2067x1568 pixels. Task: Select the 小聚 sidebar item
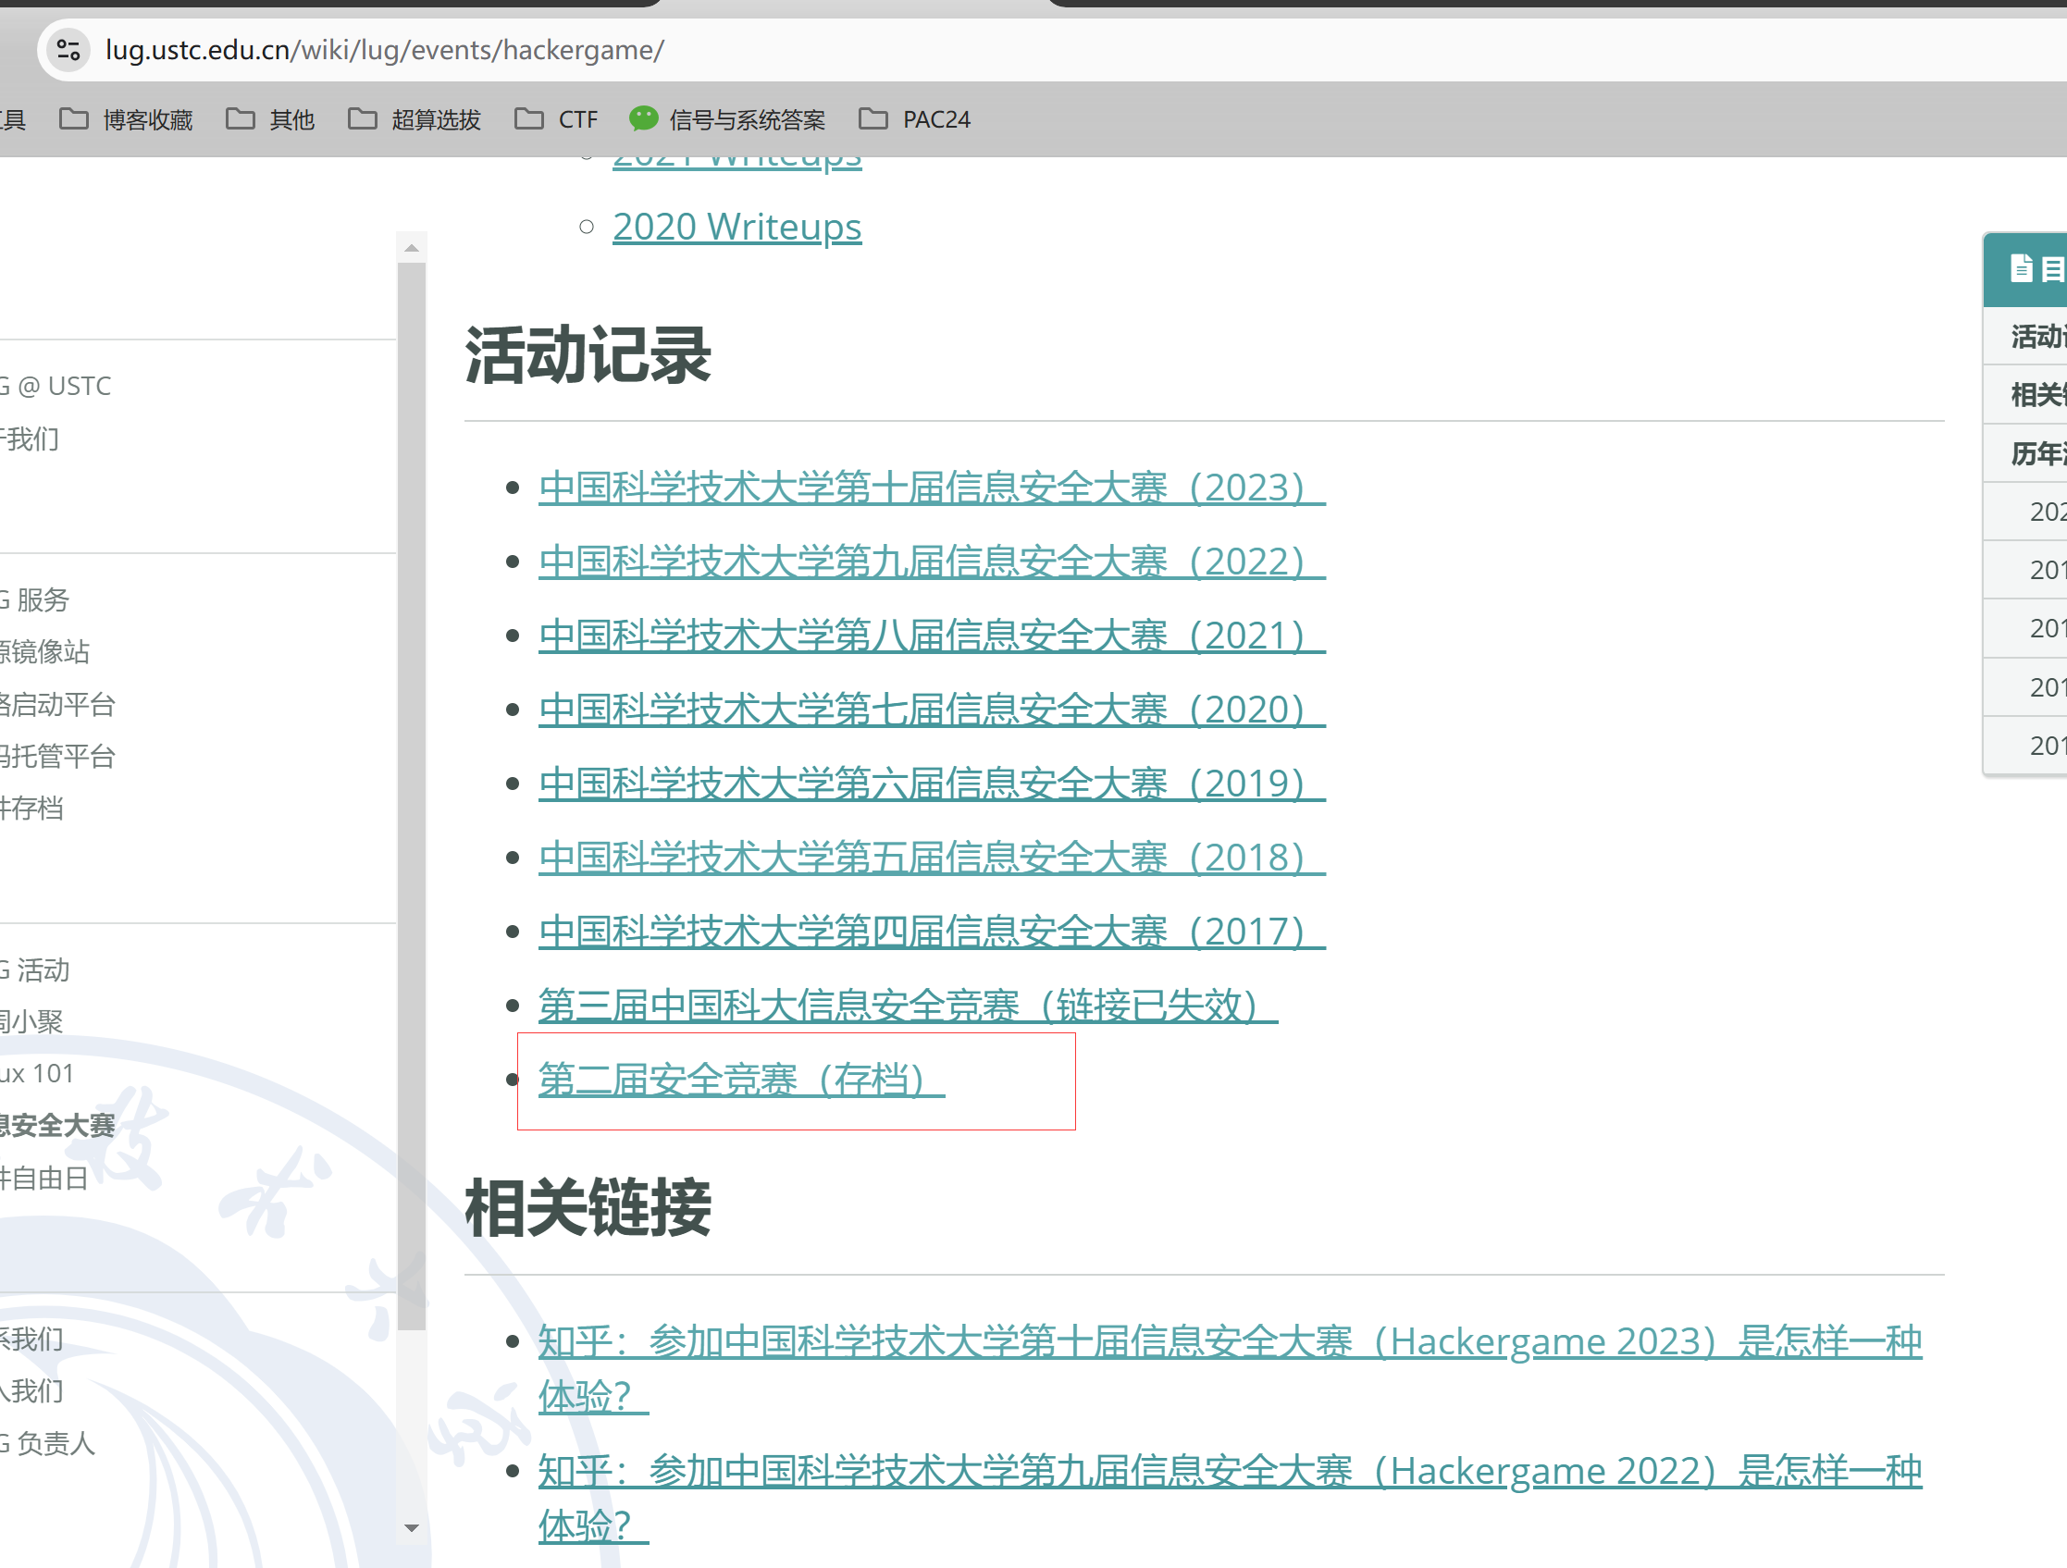point(31,1021)
